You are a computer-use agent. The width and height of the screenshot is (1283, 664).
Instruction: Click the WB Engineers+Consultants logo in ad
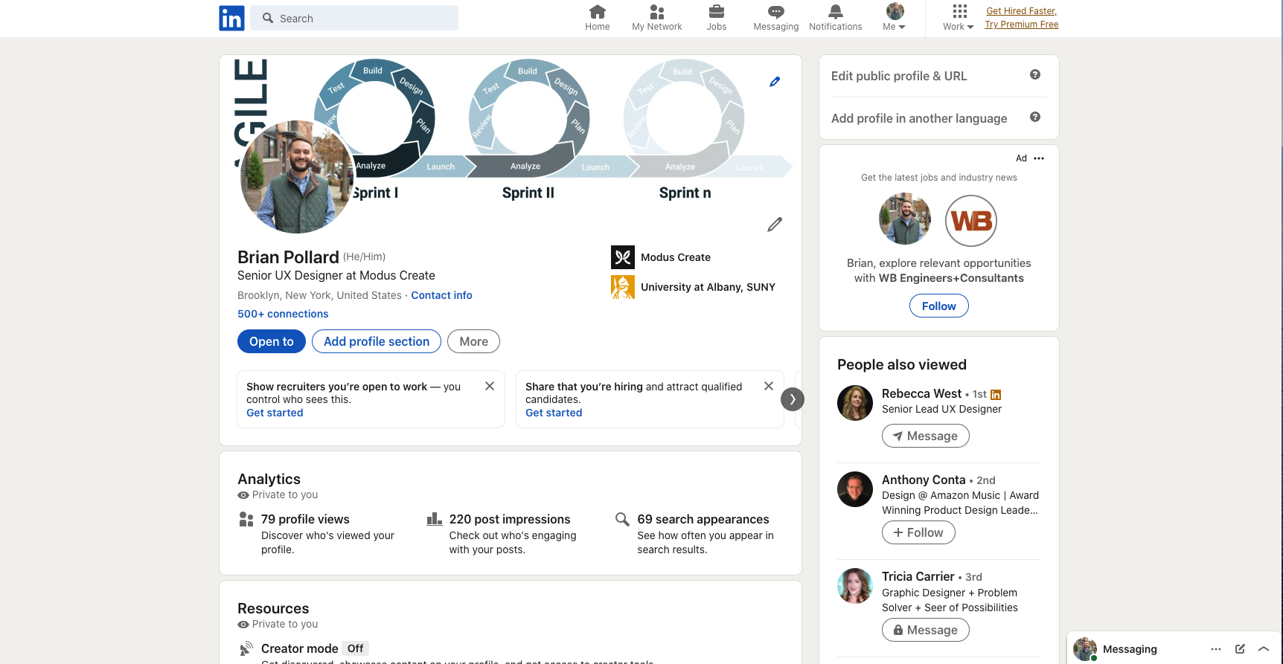click(971, 221)
